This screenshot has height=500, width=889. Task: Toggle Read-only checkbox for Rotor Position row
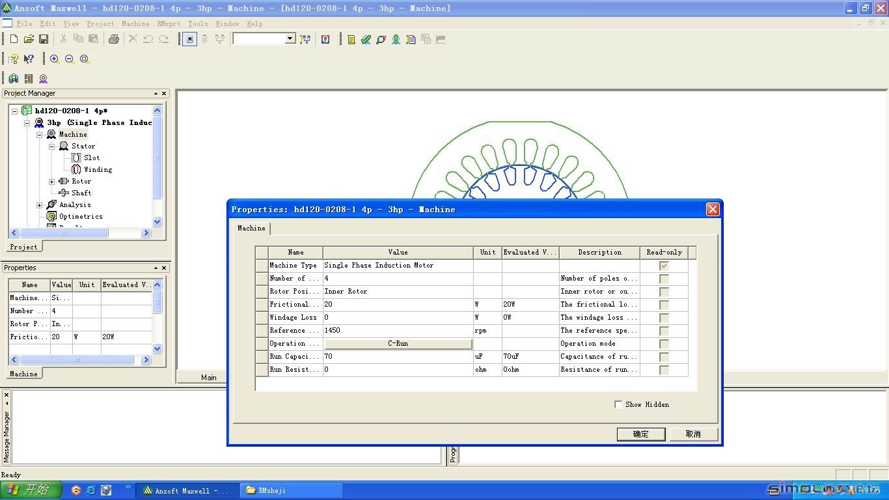tap(664, 292)
